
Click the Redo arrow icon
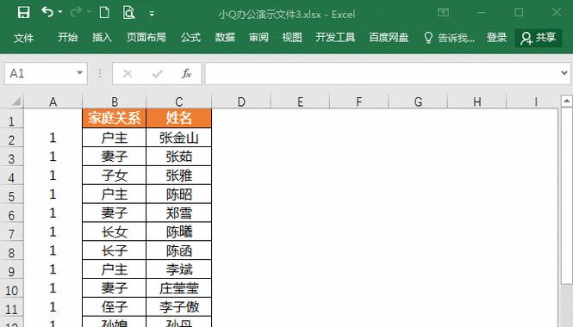(x=76, y=12)
